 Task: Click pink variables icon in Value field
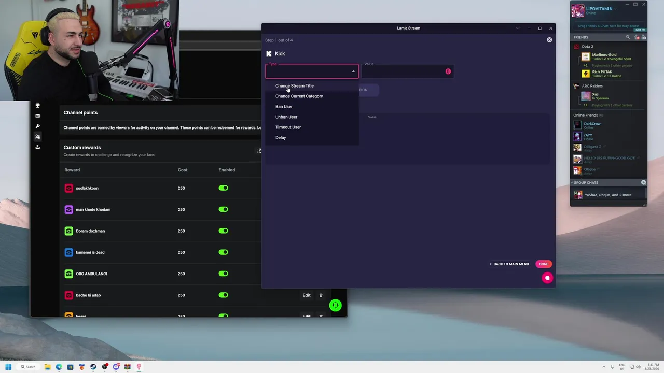click(x=448, y=71)
